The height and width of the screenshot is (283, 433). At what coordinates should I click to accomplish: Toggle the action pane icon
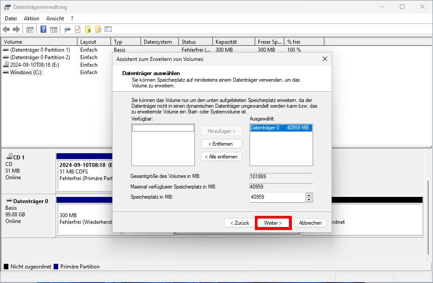coord(54,29)
